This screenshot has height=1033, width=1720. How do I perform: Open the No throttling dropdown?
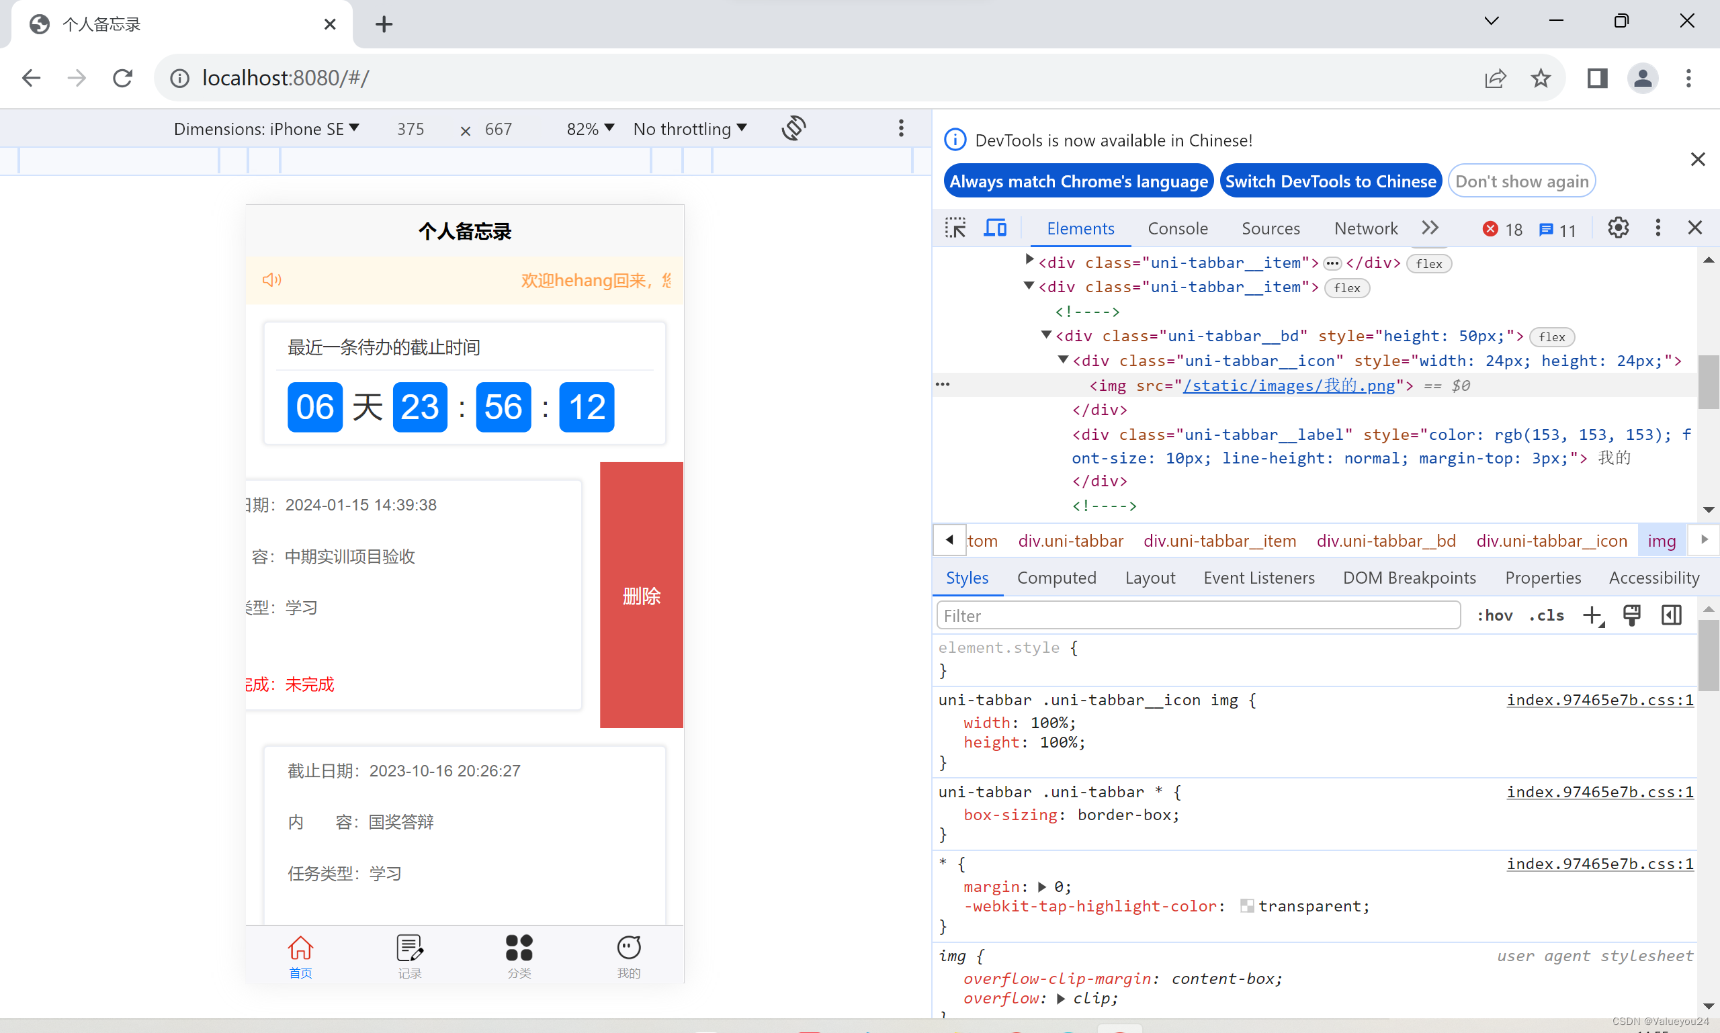click(690, 129)
